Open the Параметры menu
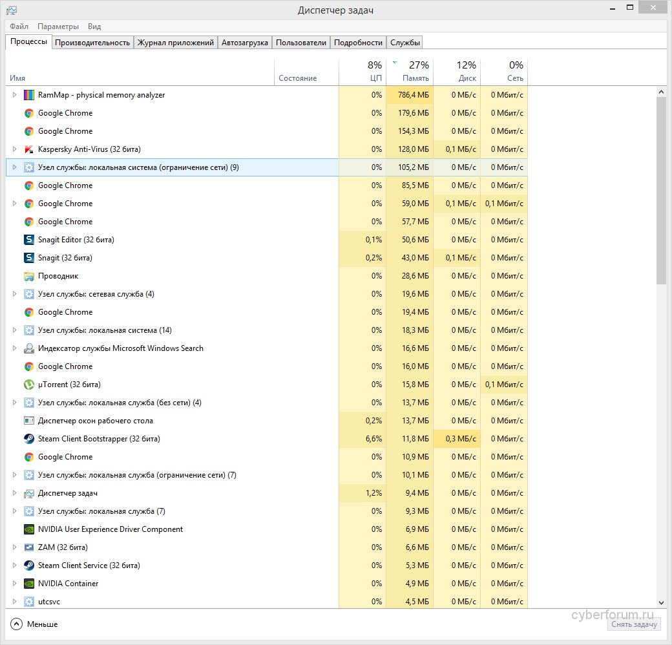 point(58,26)
